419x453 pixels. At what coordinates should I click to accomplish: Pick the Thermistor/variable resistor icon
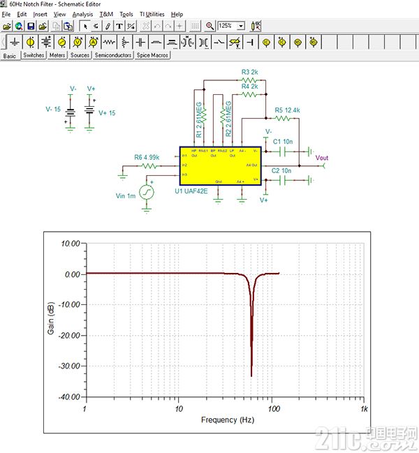pos(235,42)
